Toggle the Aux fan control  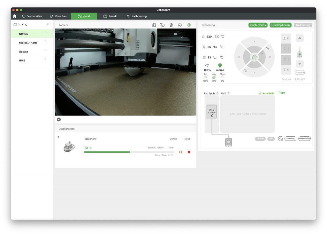click(214, 77)
